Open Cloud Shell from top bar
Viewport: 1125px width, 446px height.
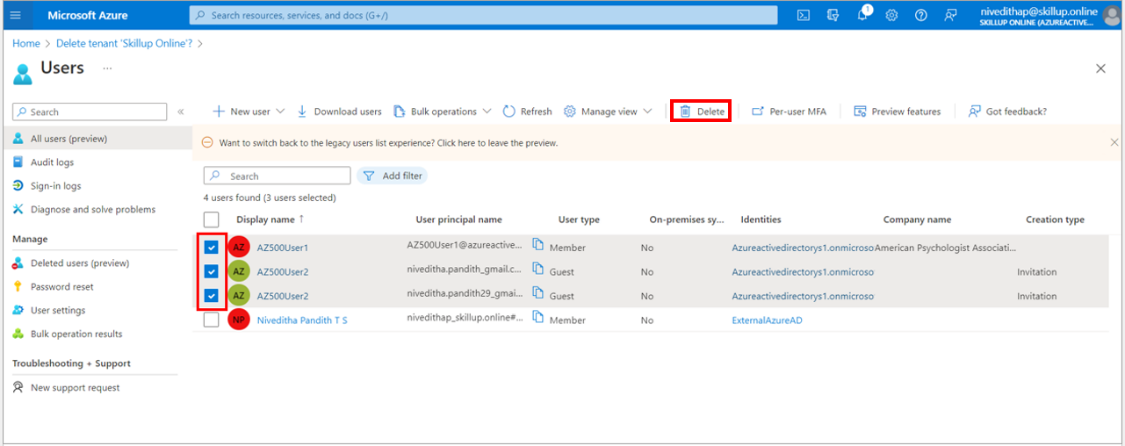point(803,15)
